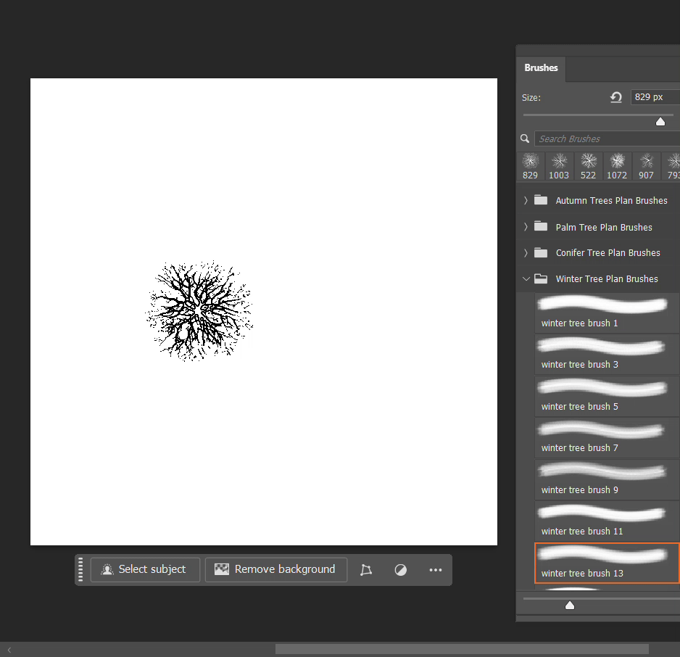Pick the recent brush preset labeled 1072
Image resolution: width=680 pixels, height=657 pixels.
tap(617, 166)
